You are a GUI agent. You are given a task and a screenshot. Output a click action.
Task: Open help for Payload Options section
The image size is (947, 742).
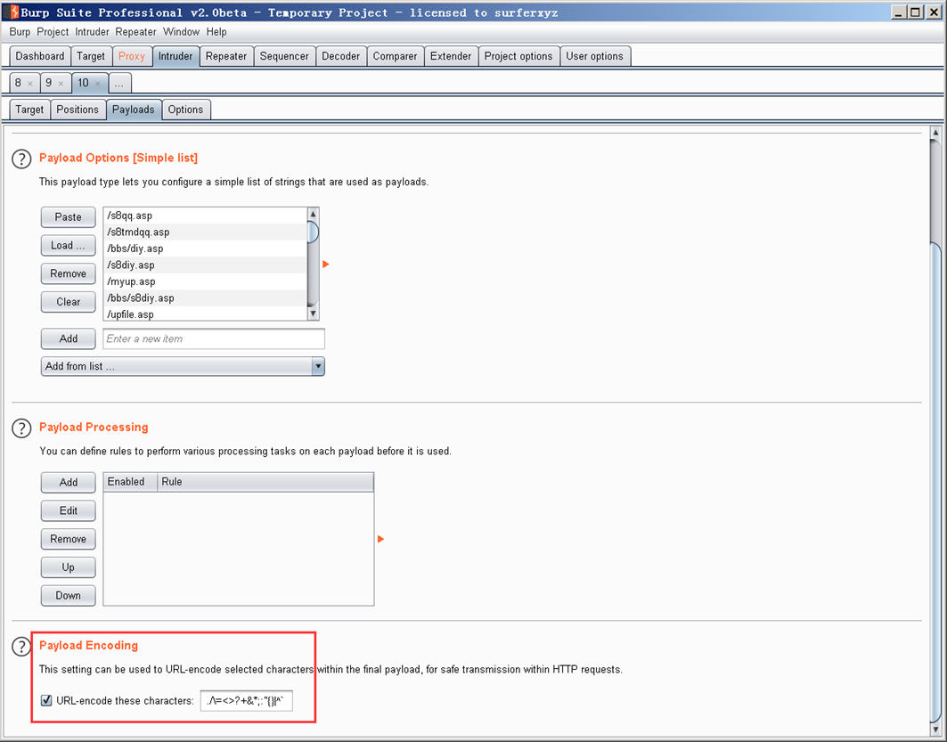(x=21, y=159)
